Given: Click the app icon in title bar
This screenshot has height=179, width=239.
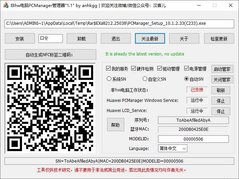Looking at the screenshot, I should point(6,5).
